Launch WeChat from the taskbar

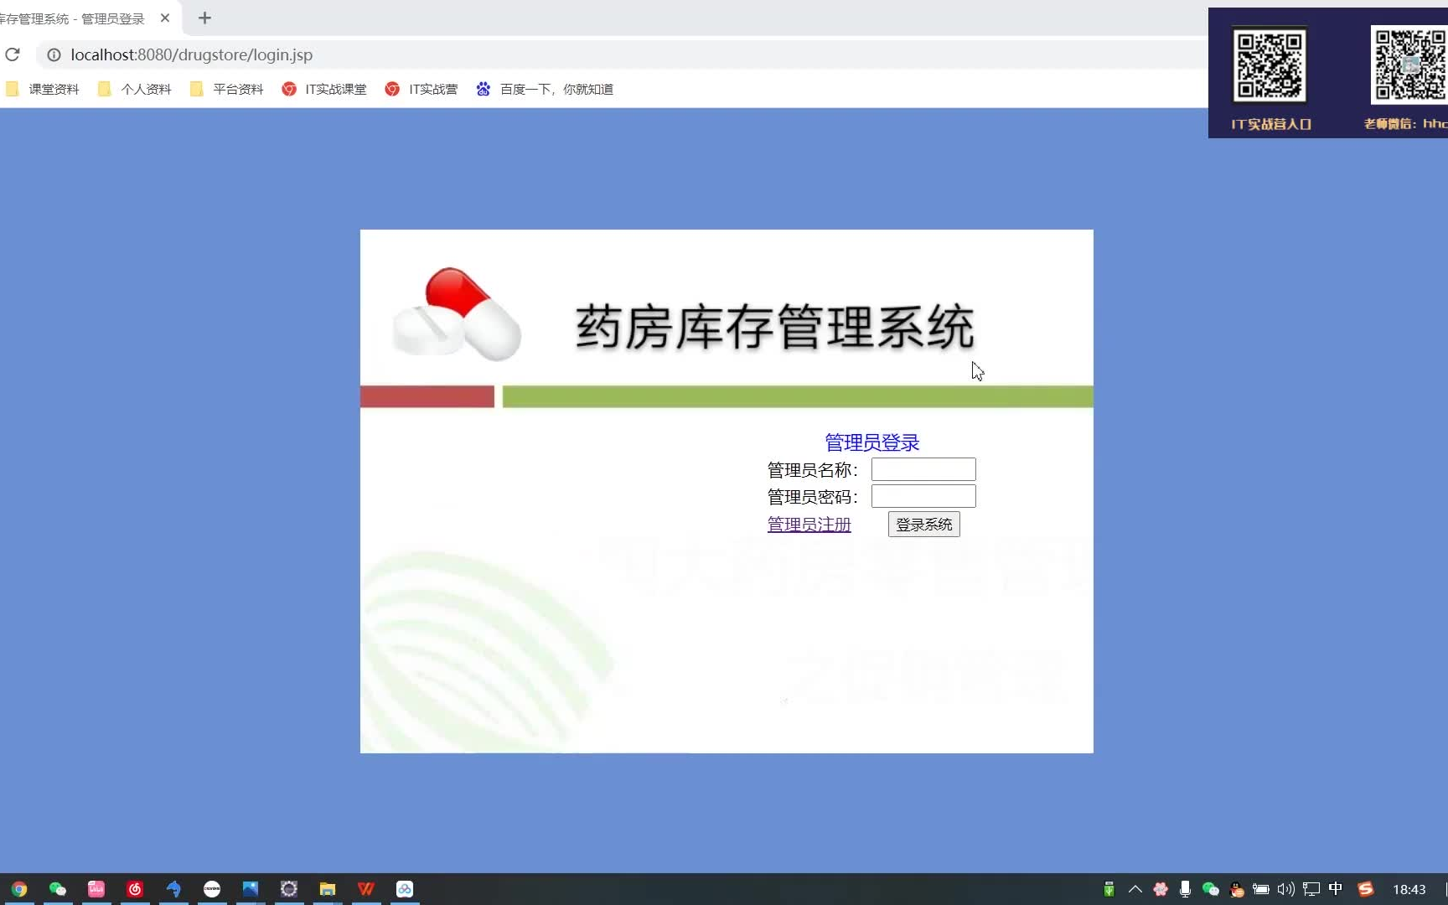(57, 888)
